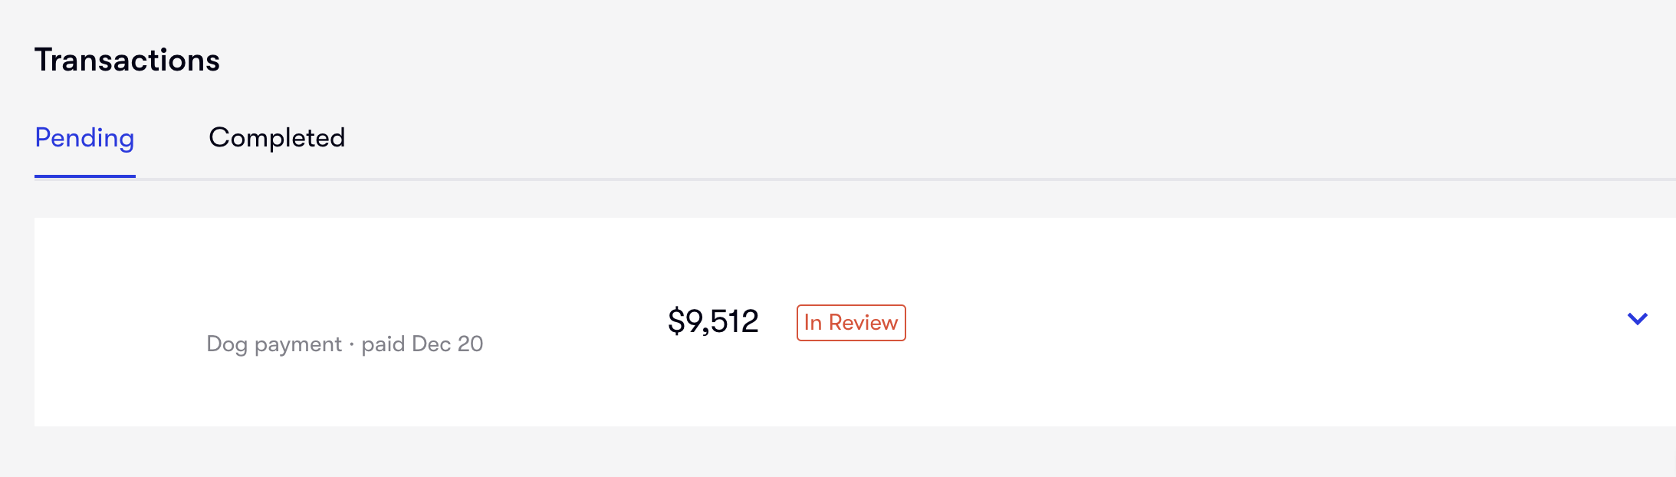Return to pending transactions view
Screen dimensions: 1676x477
84,138
